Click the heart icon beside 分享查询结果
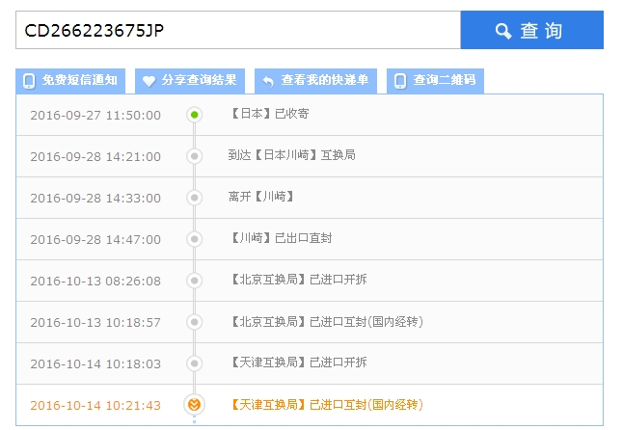623x430 pixels. (x=149, y=81)
